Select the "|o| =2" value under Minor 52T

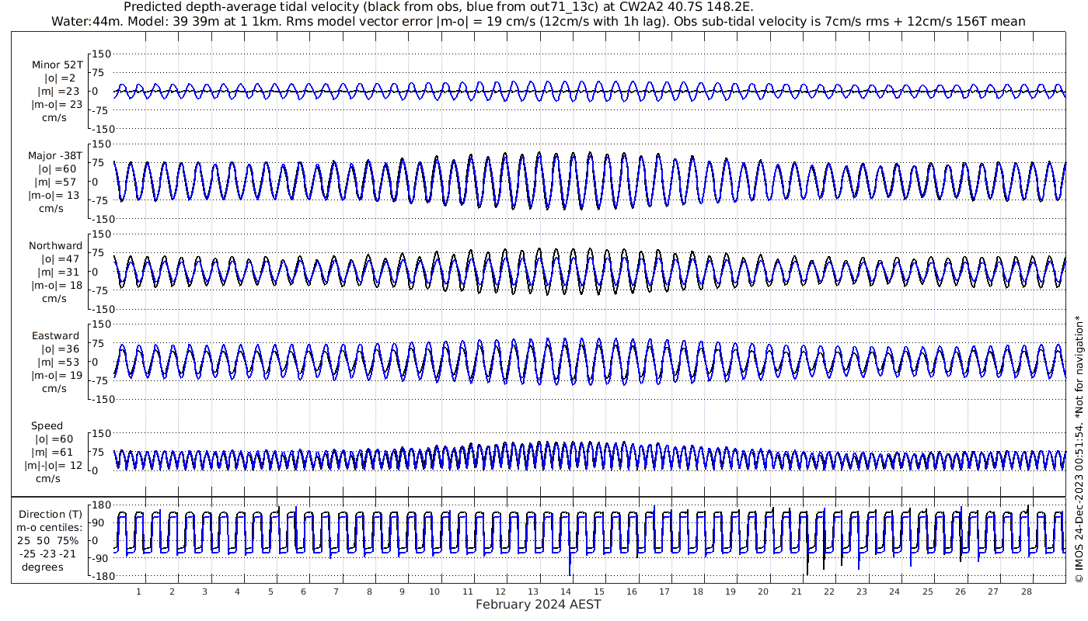[x=59, y=78]
